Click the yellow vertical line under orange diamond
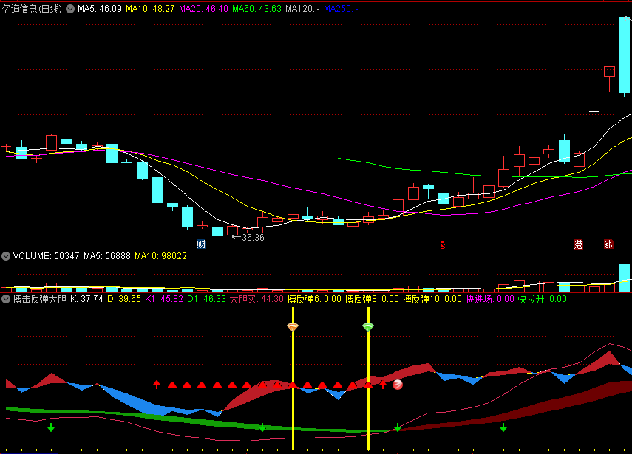The image size is (632, 454). pyautogui.click(x=293, y=378)
